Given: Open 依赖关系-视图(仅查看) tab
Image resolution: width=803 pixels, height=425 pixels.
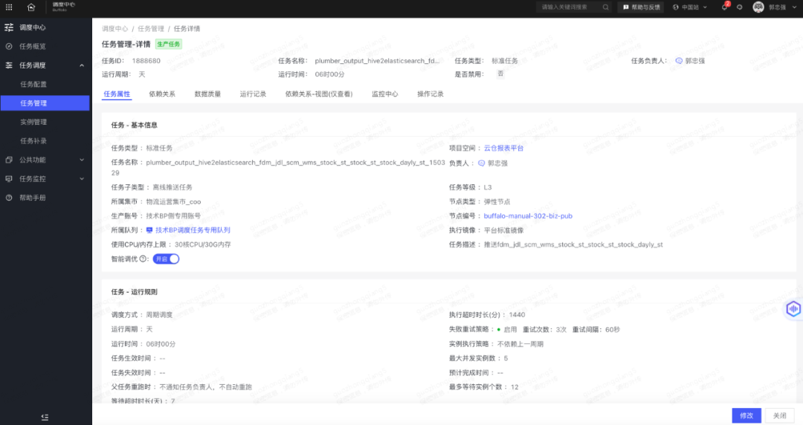Looking at the screenshot, I should [319, 94].
